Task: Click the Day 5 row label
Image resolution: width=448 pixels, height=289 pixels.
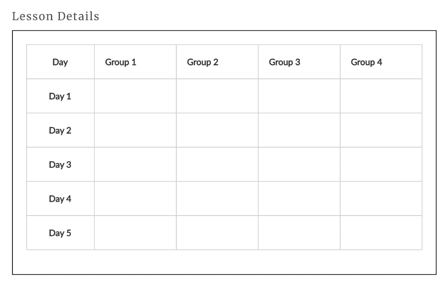Action: pyautogui.click(x=60, y=233)
